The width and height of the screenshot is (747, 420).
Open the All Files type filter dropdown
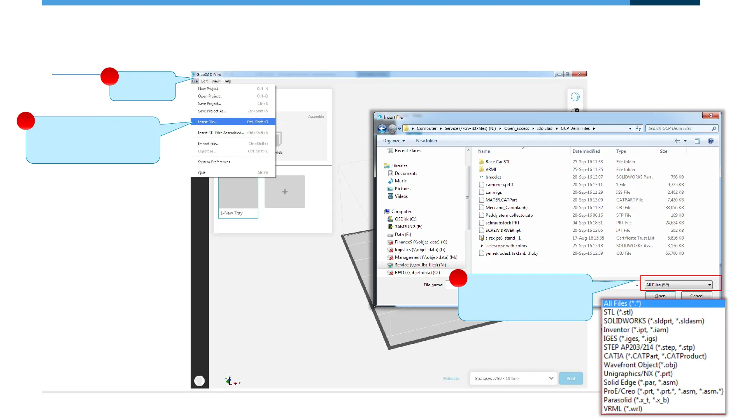pyautogui.click(x=678, y=285)
